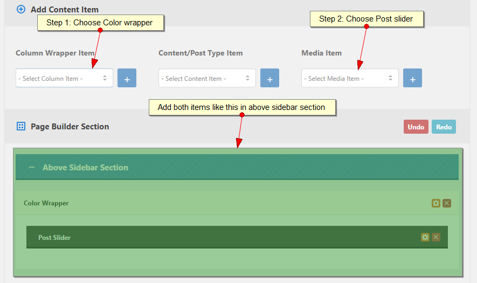Viewport: 477px width, 283px height.
Task: Remove the Color Wrapper item
Action: click(x=447, y=203)
